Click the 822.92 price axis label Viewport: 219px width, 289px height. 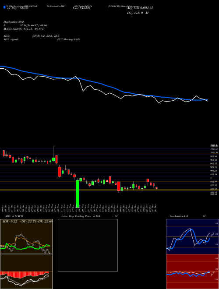213,185
